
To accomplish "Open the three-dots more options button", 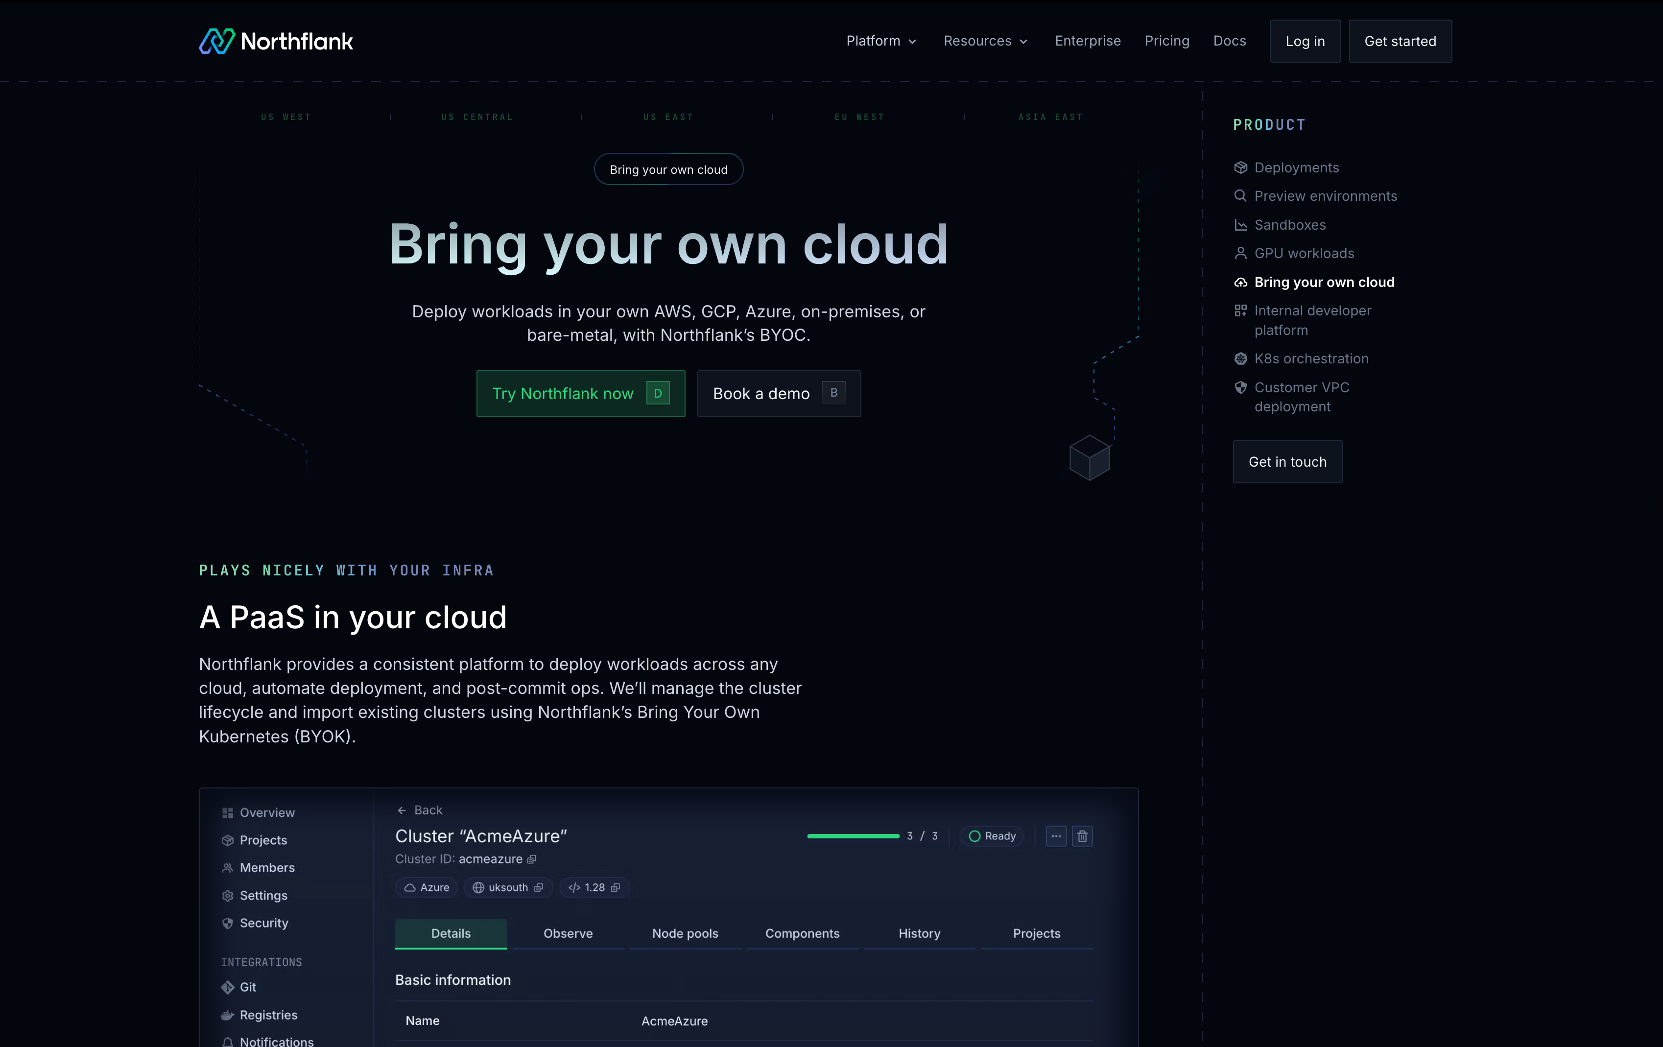I will point(1056,836).
